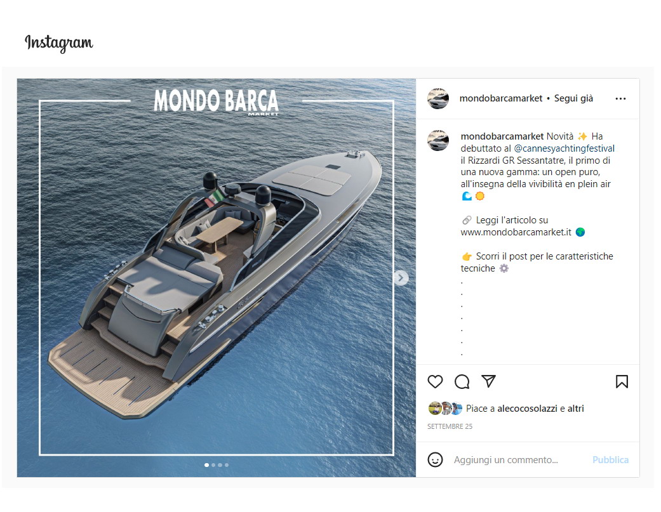Like the post with the heart icon
This screenshot has height=512, width=661.
coord(435,381)
